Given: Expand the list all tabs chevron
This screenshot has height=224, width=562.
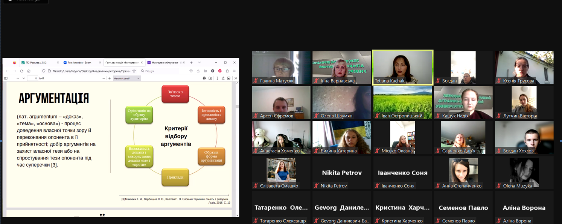Looking at the screenshot, I should tap(200, 63).
